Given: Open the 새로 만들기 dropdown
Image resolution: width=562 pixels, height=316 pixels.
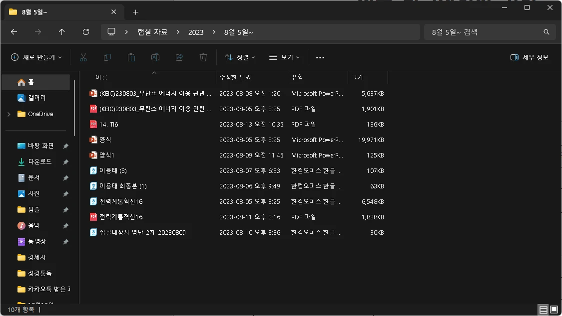Looking at the screenshot, I should [x=36, y=57].
